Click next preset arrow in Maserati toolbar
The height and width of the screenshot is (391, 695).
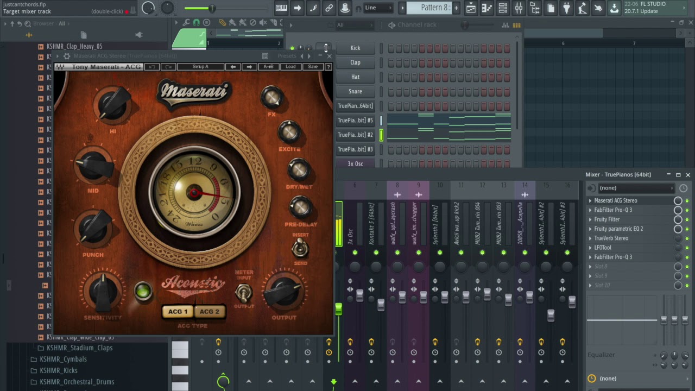tap(249, 67)
